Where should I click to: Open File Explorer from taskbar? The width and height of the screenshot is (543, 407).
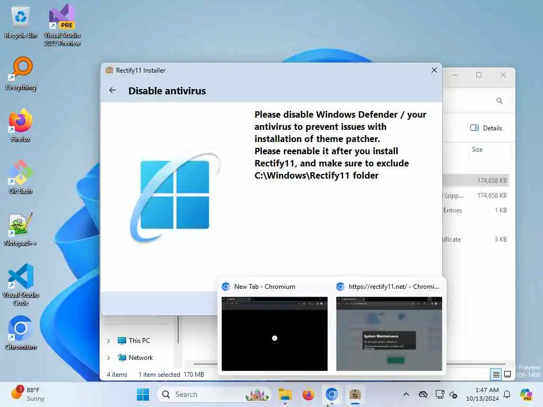pyautogui.click(x=285, y=394)
